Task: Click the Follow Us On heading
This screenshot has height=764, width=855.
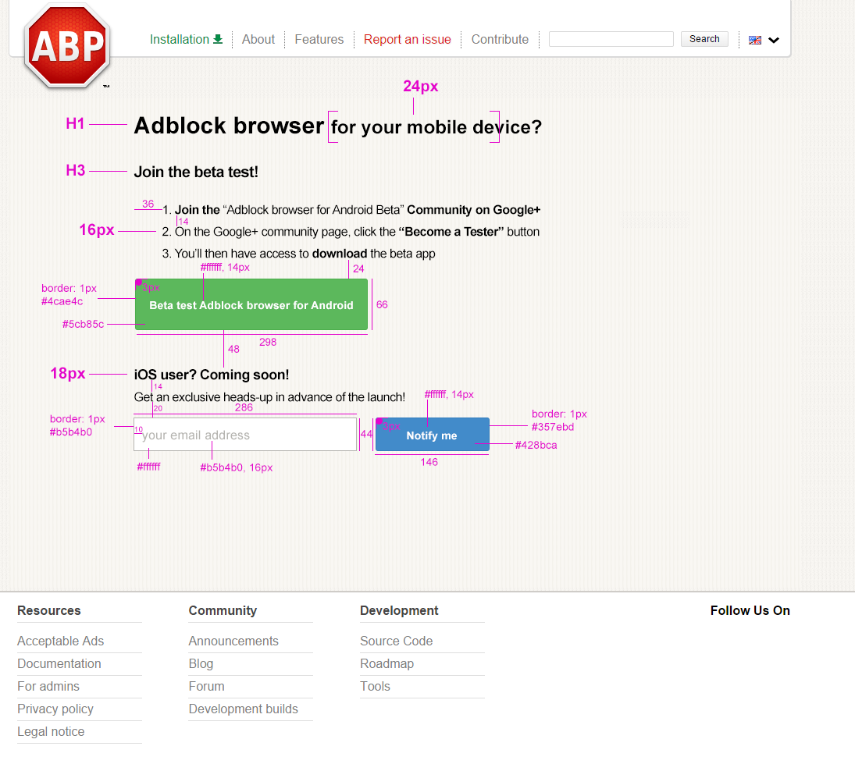Action: point(750,610)
